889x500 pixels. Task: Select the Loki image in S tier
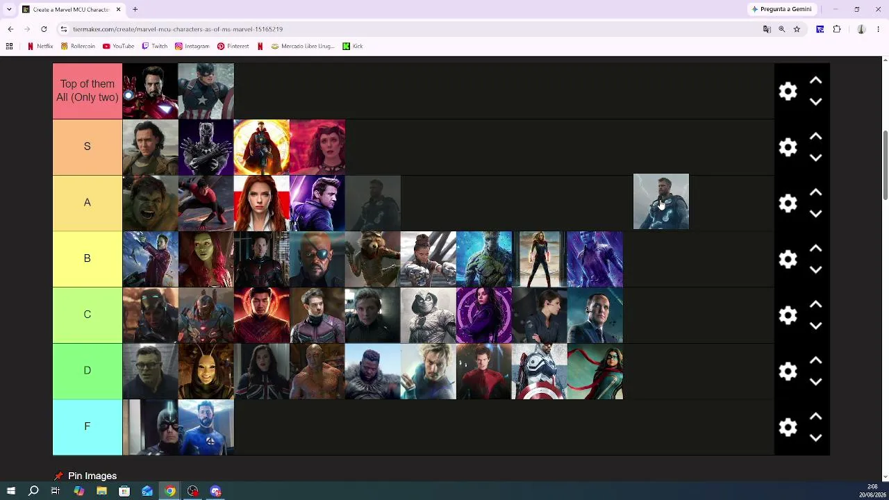click(x=150, y=147)
